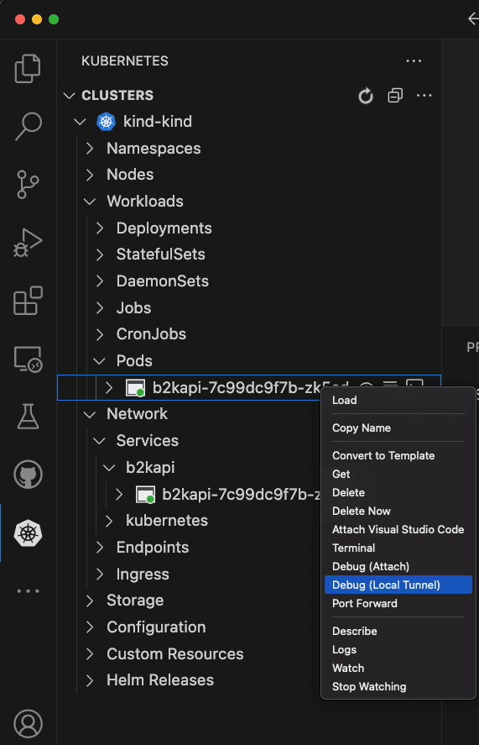Expand the Helm Releases node
Image resolution: width=479 pixels, height=745 pixels.
[90, 680]
